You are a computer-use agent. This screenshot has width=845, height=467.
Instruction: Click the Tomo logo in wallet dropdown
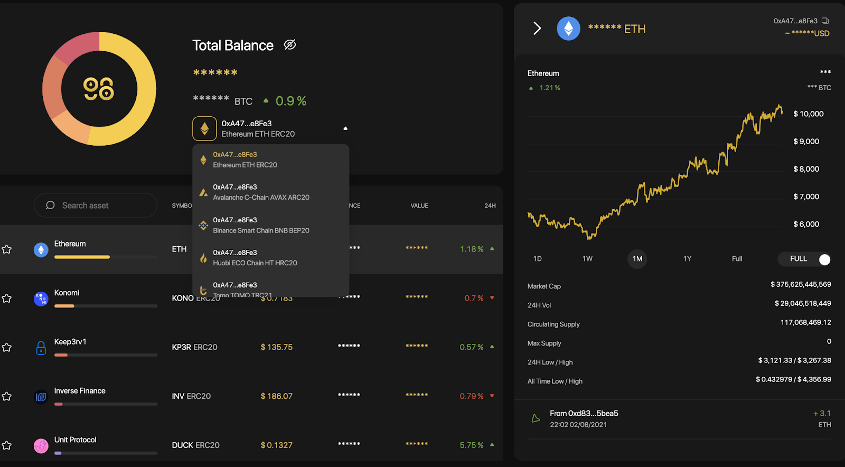click(203, 290)
